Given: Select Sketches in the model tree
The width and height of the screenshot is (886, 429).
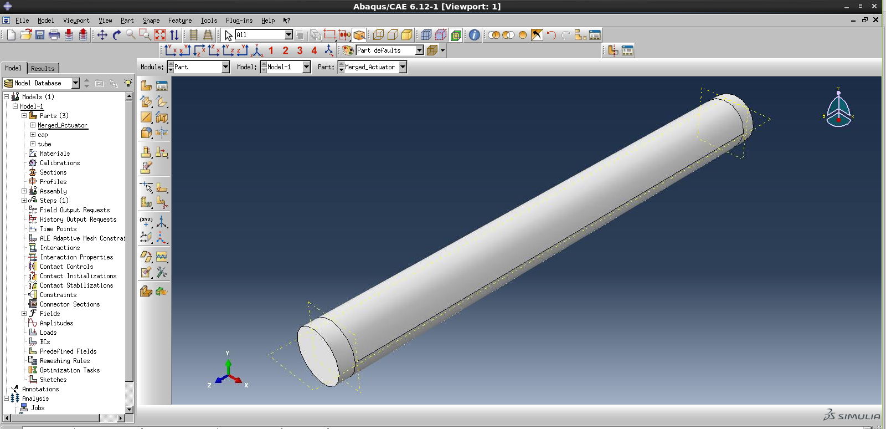Looking at the screenshot, I should coord(53,380).
